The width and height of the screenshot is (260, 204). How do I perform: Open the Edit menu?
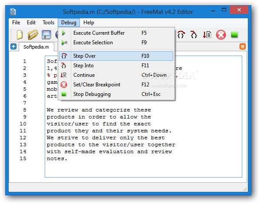[x=31, y=23]
